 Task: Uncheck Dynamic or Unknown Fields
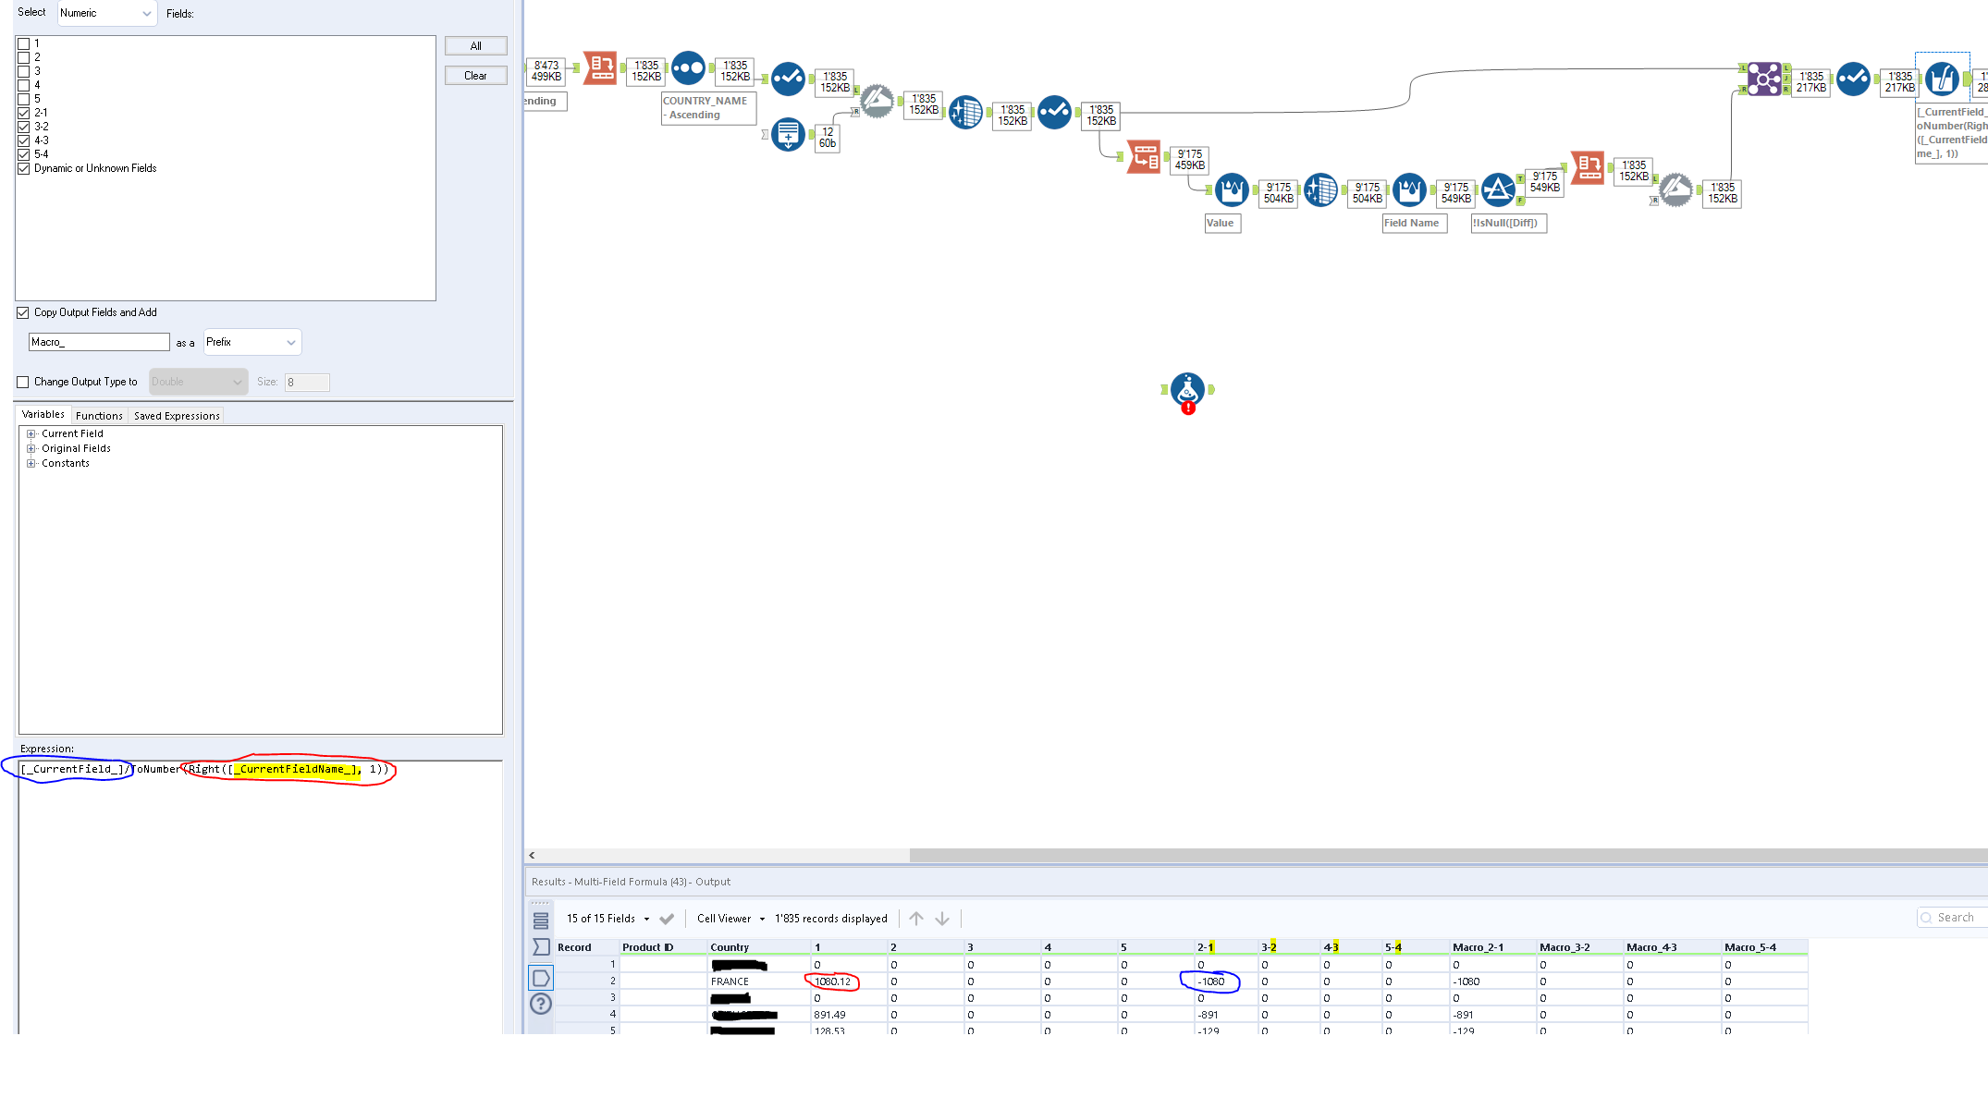coord(24,168)
